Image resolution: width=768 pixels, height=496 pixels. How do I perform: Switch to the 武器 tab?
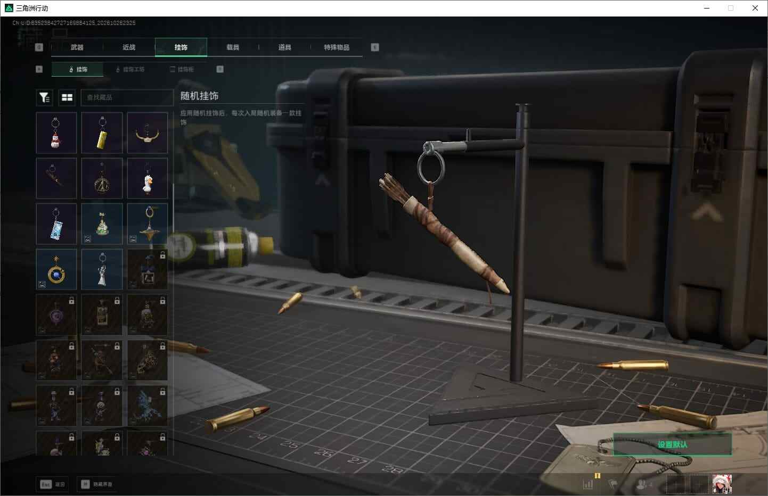pos(77,47)
